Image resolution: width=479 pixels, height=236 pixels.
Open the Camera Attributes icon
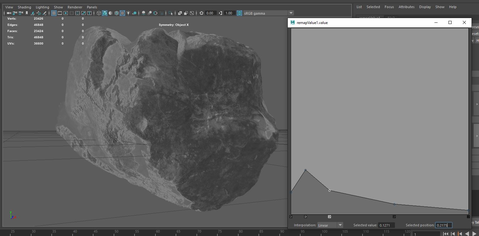(x=21, y=13)
